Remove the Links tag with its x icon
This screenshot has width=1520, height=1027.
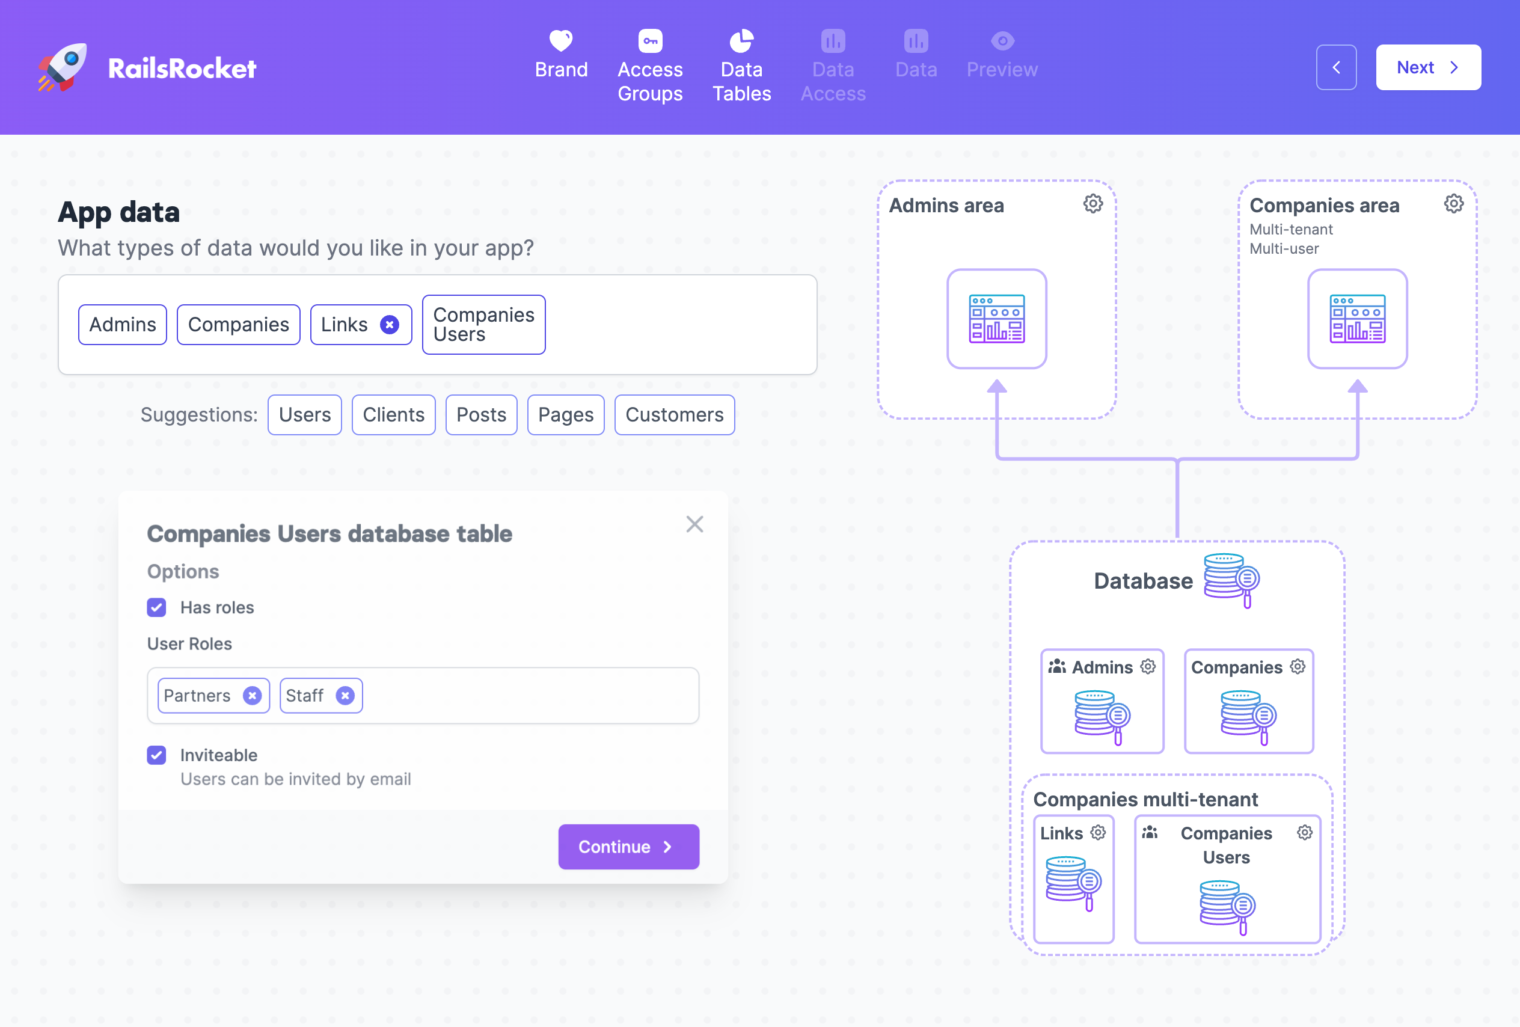[390, 325]
